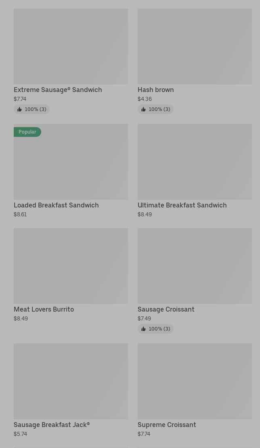
Task: Open Hash brown item image
Action: (195, 46)
